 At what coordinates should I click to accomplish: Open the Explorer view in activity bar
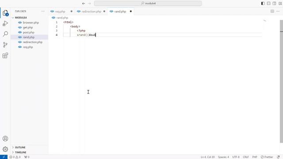(5, 13)
